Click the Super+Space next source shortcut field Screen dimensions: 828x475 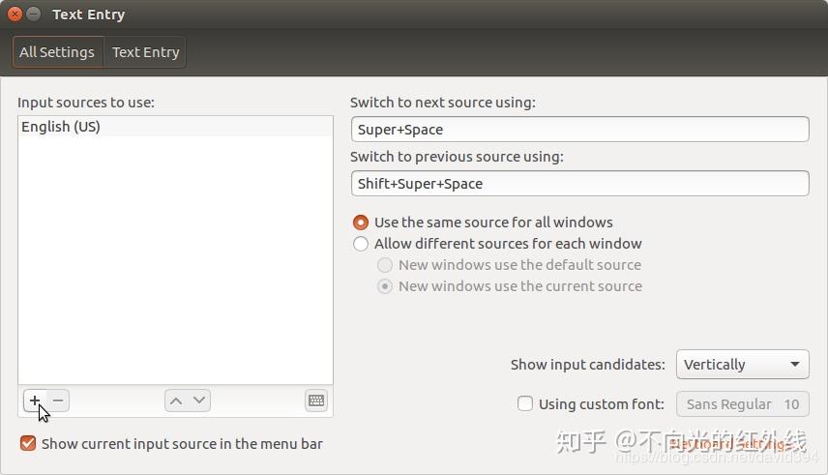click(579, 130)
